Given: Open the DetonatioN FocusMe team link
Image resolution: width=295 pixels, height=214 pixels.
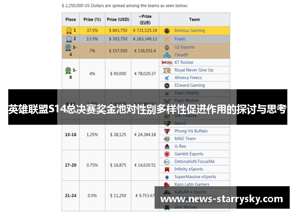Looking at the screenshot, I should (x=194, y=161).
